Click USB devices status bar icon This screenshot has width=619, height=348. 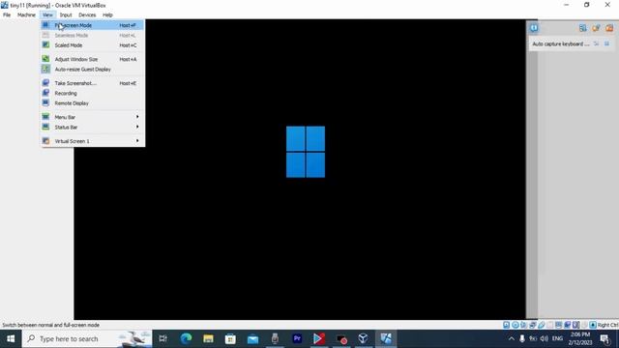542,325
